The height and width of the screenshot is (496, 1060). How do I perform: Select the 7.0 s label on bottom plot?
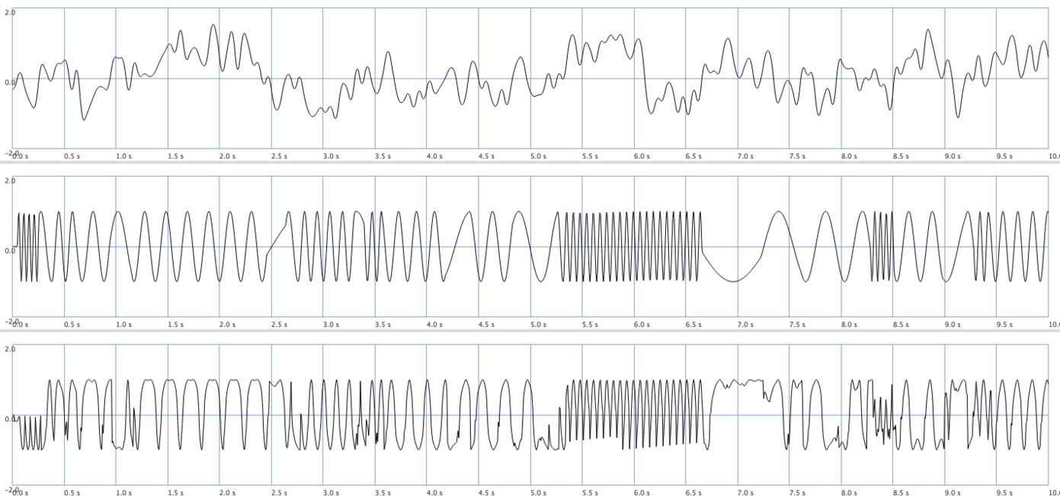745,493
